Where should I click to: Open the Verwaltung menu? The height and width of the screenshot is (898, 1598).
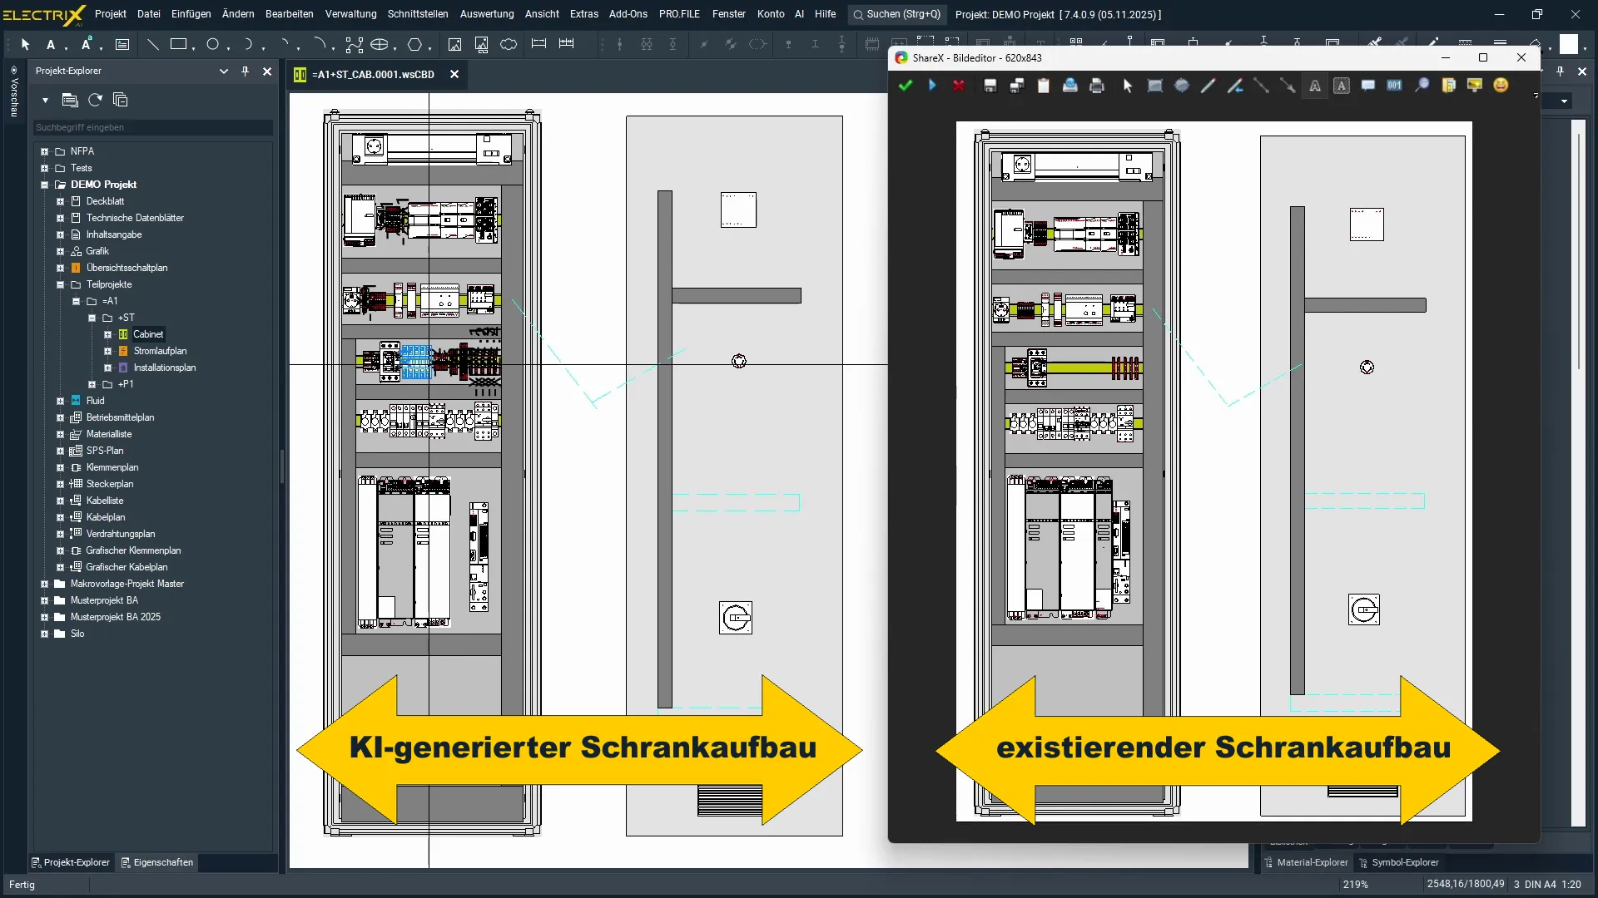pyautogui.click(x=350, y=14)
